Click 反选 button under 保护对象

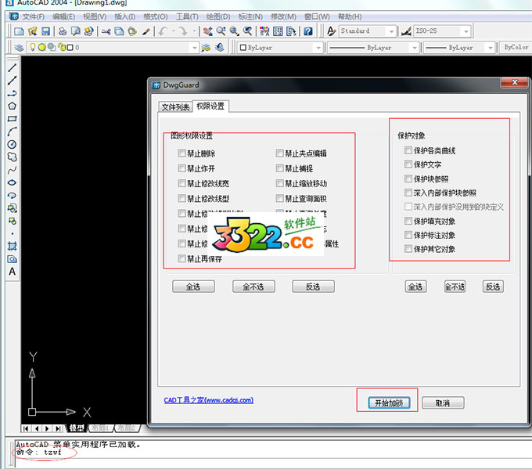493,287
